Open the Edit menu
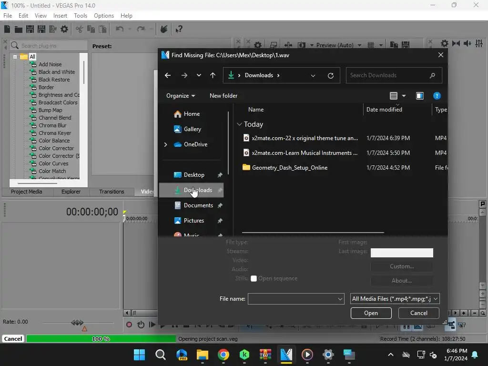488x366 pixels. click(x=23, y=16)
